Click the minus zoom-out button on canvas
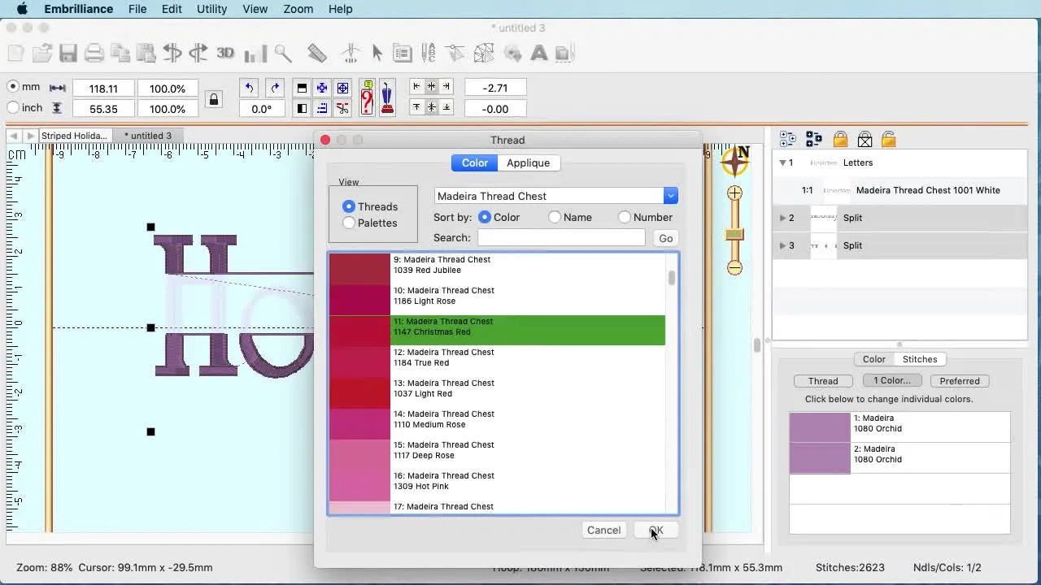This screenshot has width=1041, height=585. 735,267
